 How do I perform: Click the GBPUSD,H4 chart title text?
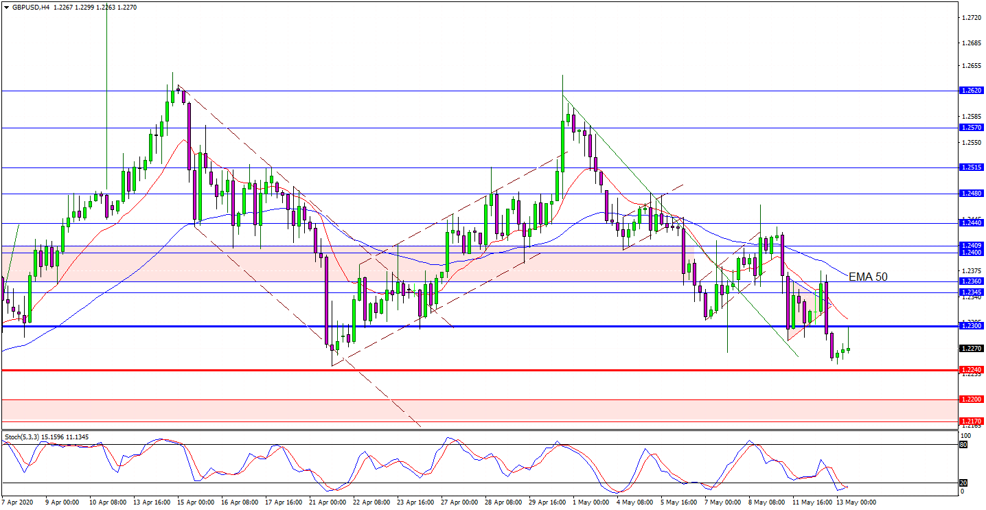click(31, 6)
